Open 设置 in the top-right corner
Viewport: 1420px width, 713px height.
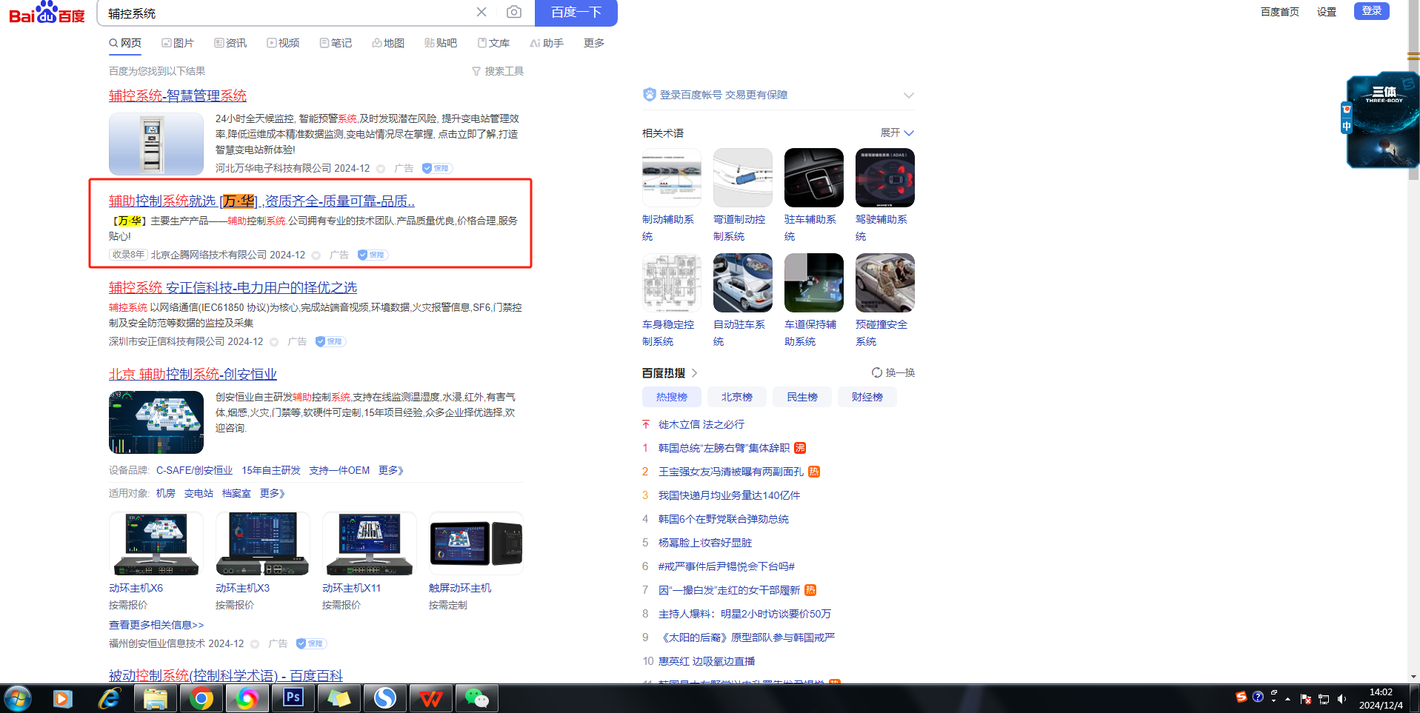[x=1327, y=12]
